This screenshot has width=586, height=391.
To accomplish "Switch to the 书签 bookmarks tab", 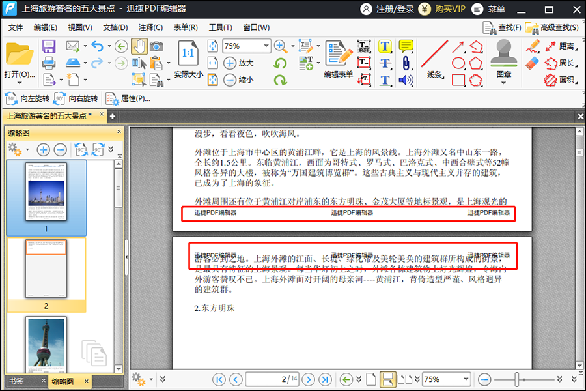I will 16,381.
